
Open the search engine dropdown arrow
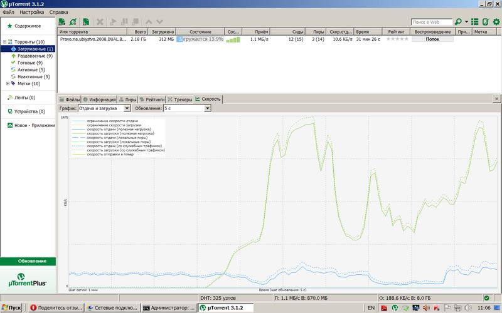(x=466, y=22)
